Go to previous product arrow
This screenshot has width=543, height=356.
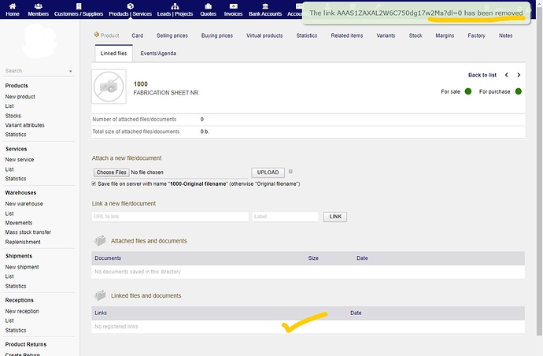click(506, 76)
